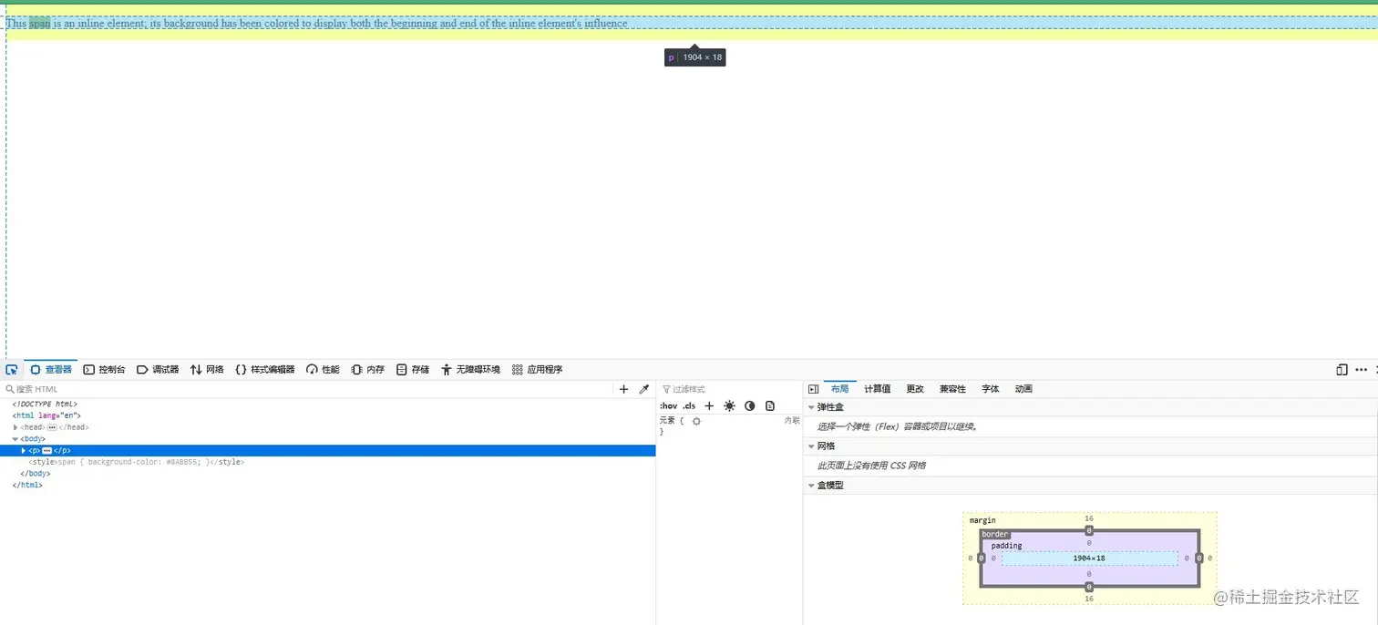Open the 调试器 debugger tab

click(x=158, y=370)
